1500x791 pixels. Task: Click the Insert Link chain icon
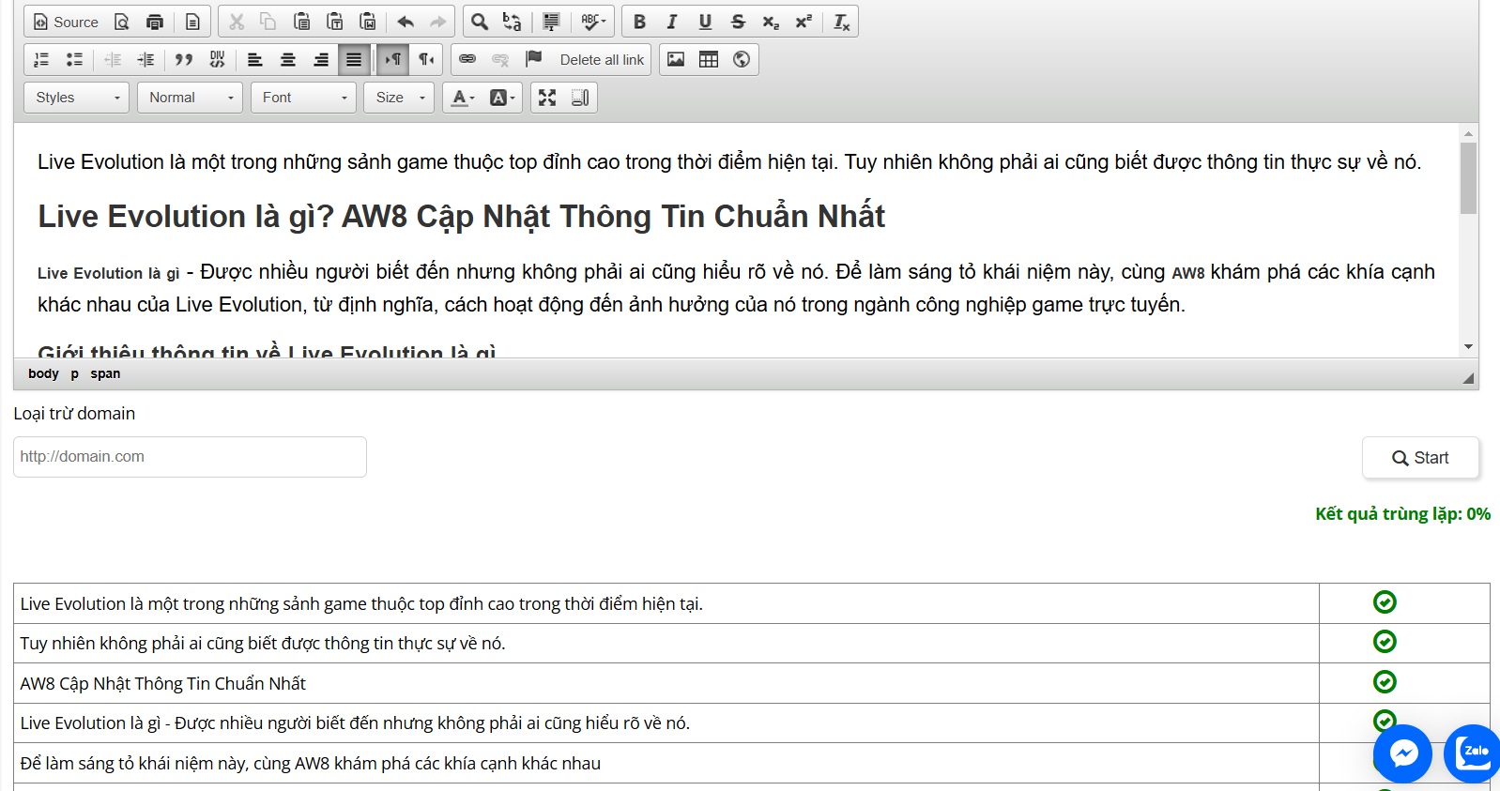click(467, 59)
